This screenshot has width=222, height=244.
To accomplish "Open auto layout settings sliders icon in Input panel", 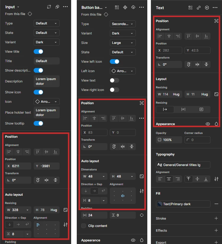I will pos(66,225).
